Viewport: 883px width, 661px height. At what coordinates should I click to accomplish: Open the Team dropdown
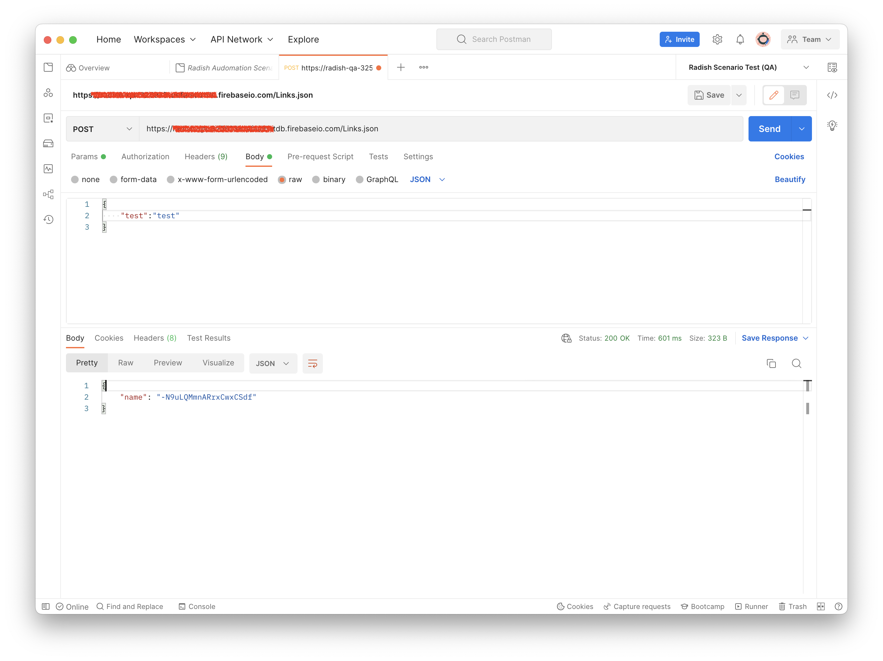(x=809, y=39)
